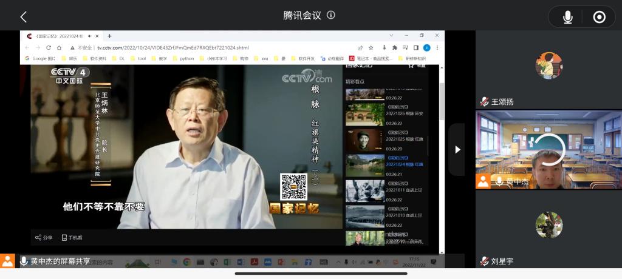Screen dimensions: 622x279
Task: Open the Google 图片 bookmark
Action: pyautogui.click(x=41, y=58)
